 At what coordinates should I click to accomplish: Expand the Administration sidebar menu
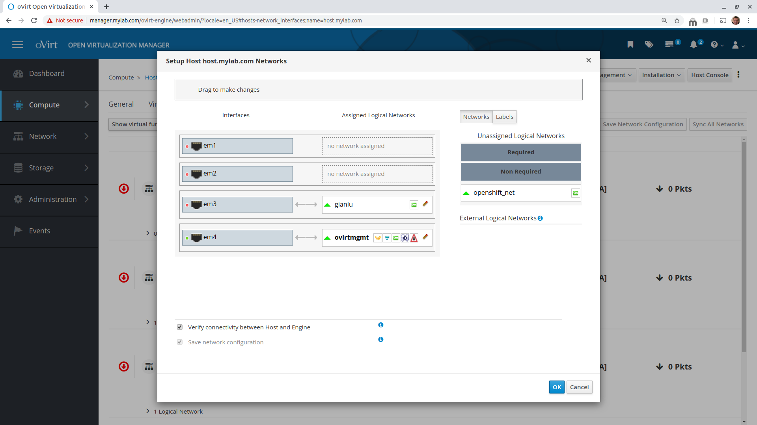[49, 200]
